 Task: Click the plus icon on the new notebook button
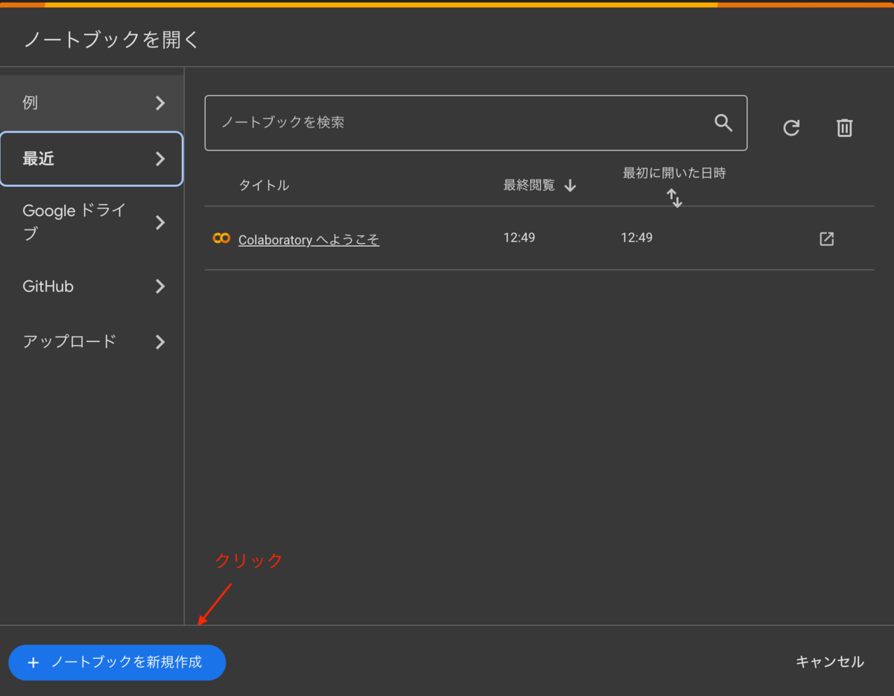(x=34, y=662)
